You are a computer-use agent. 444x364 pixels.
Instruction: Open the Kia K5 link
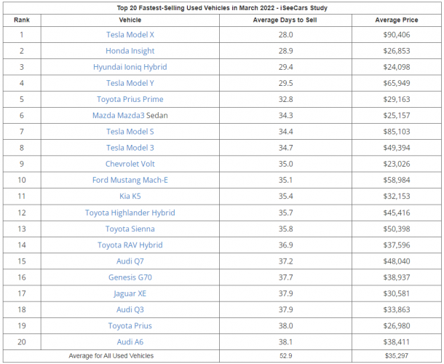(130, 197)
